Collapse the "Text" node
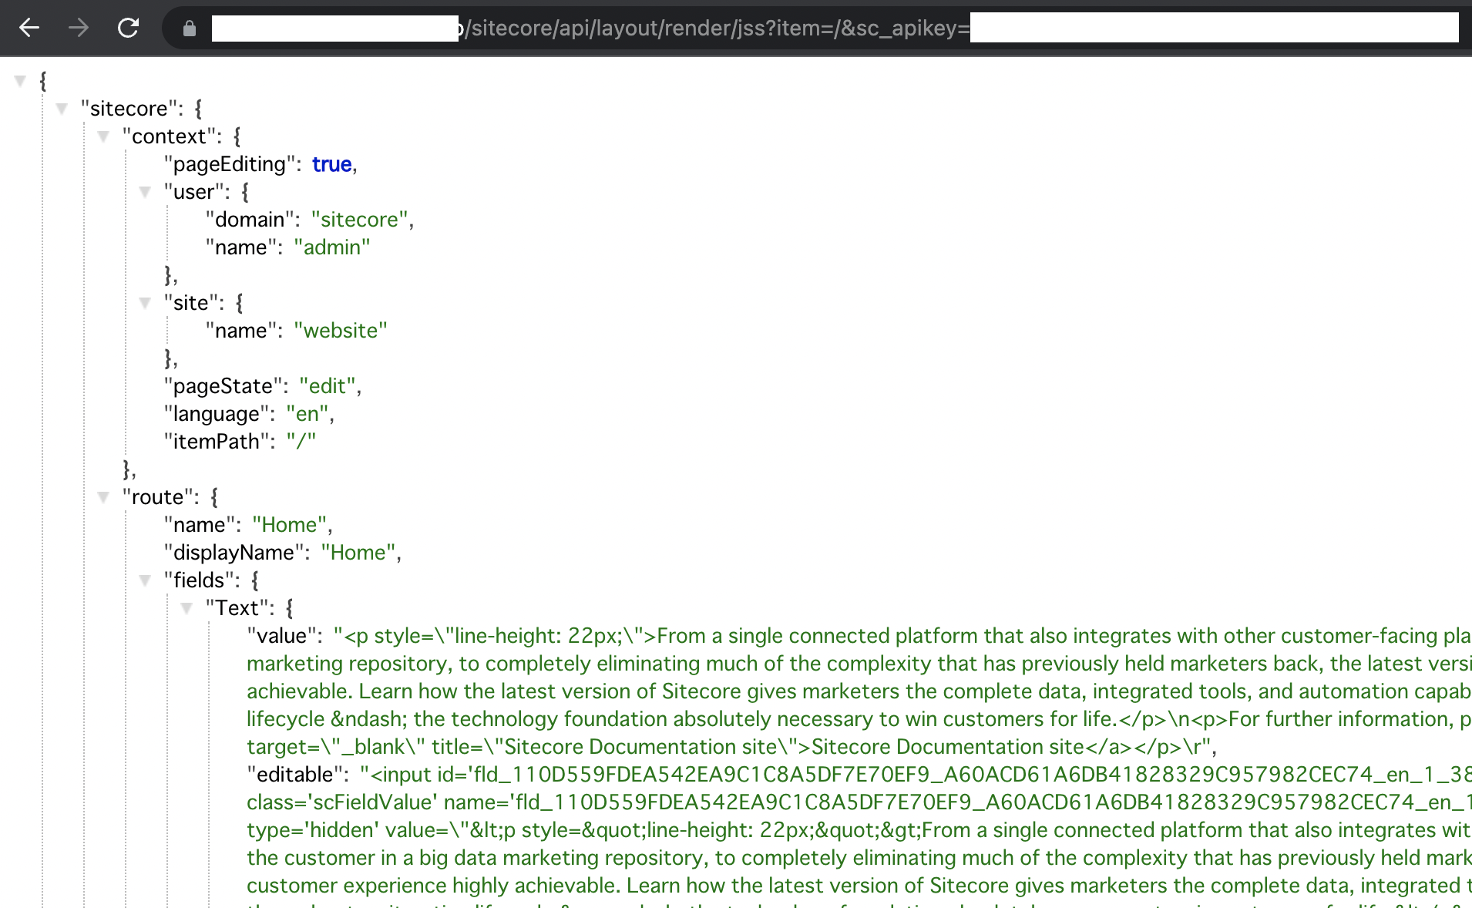1472x908 pixels. coord(187,608)
